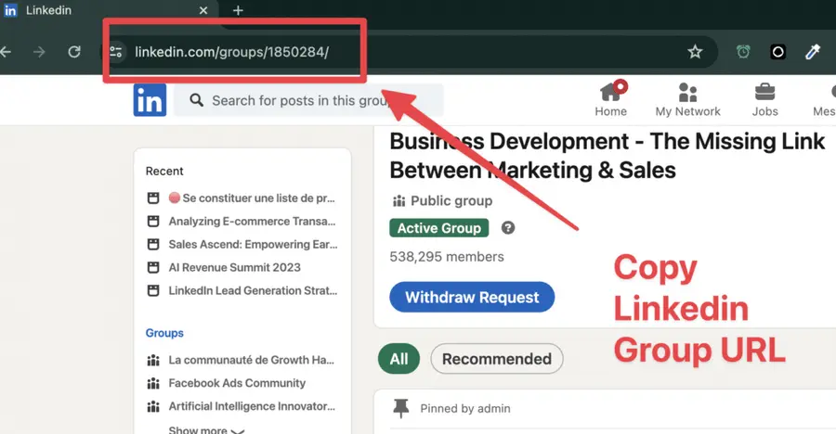Click calendar icon beside Analyzing E-commerce Transa...
836x434 pixels.
[x=153, y=221]
